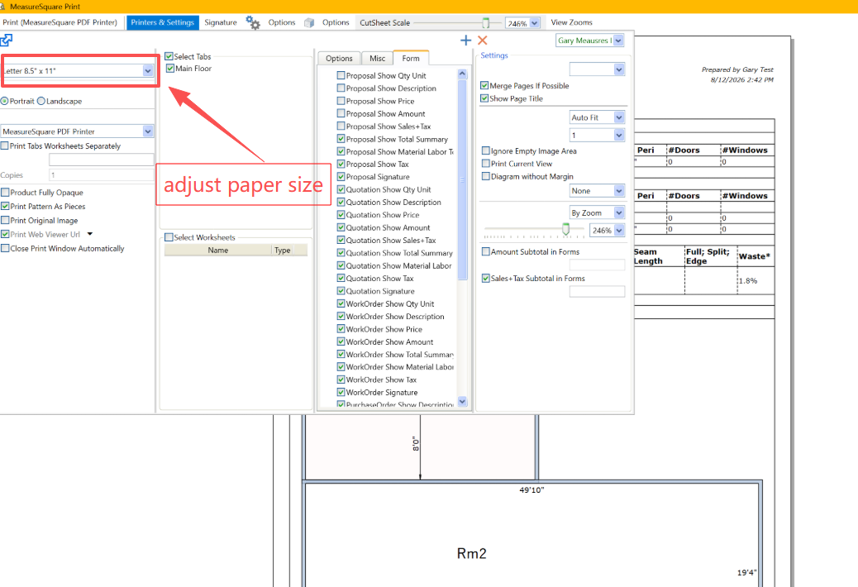Click the blue plus add icon
Viewport: 858px width, 587px height.
pyautogui.click(x=465, y=40)
